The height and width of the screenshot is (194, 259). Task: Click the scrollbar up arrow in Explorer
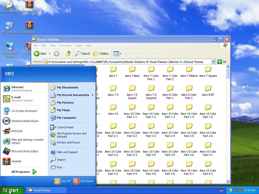coord(228,67)
